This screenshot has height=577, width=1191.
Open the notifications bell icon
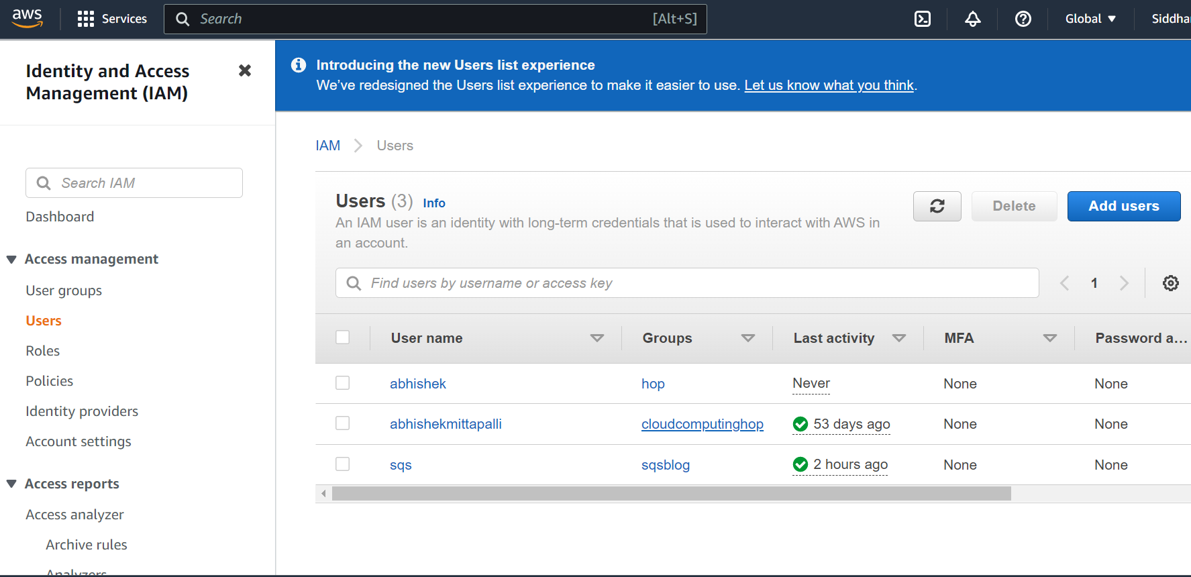pyautogui.click(x=973, y=19)
